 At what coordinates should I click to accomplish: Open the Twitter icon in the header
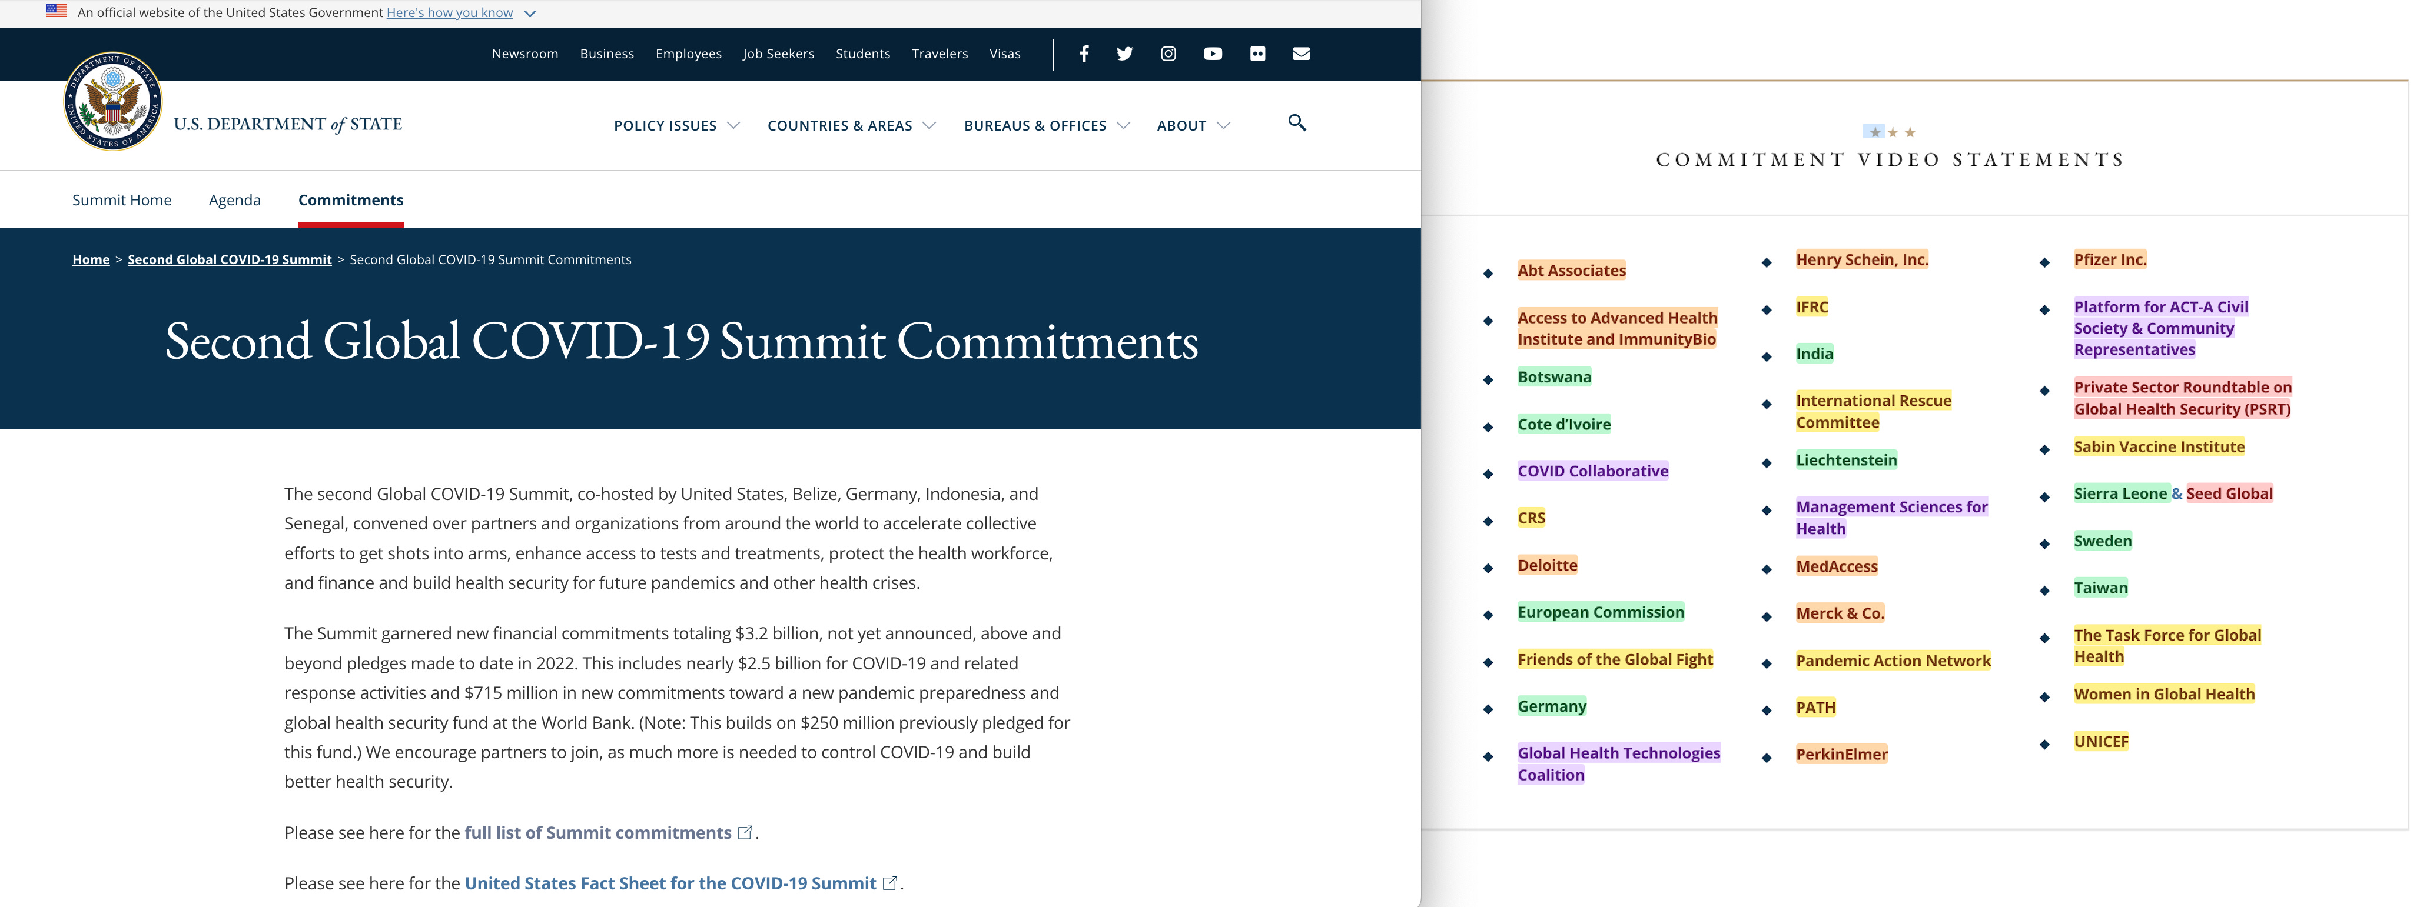point(1124,54)
